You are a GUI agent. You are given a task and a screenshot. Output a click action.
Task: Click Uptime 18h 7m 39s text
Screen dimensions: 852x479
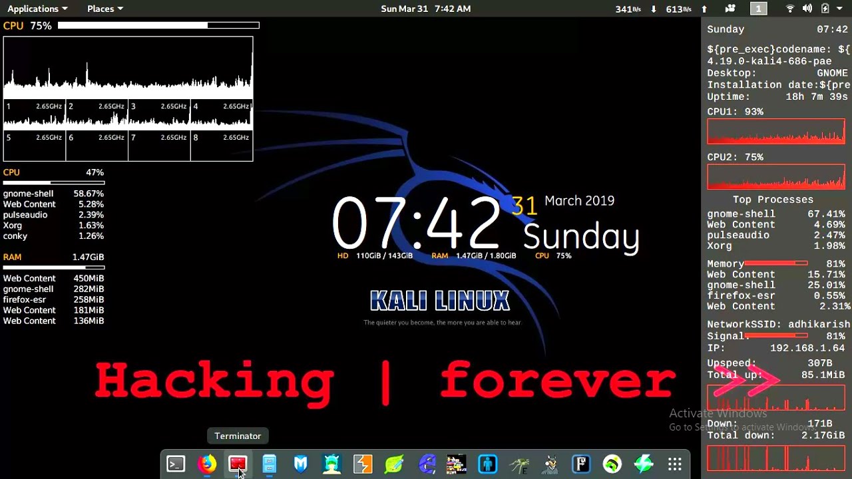click(777, 96)
